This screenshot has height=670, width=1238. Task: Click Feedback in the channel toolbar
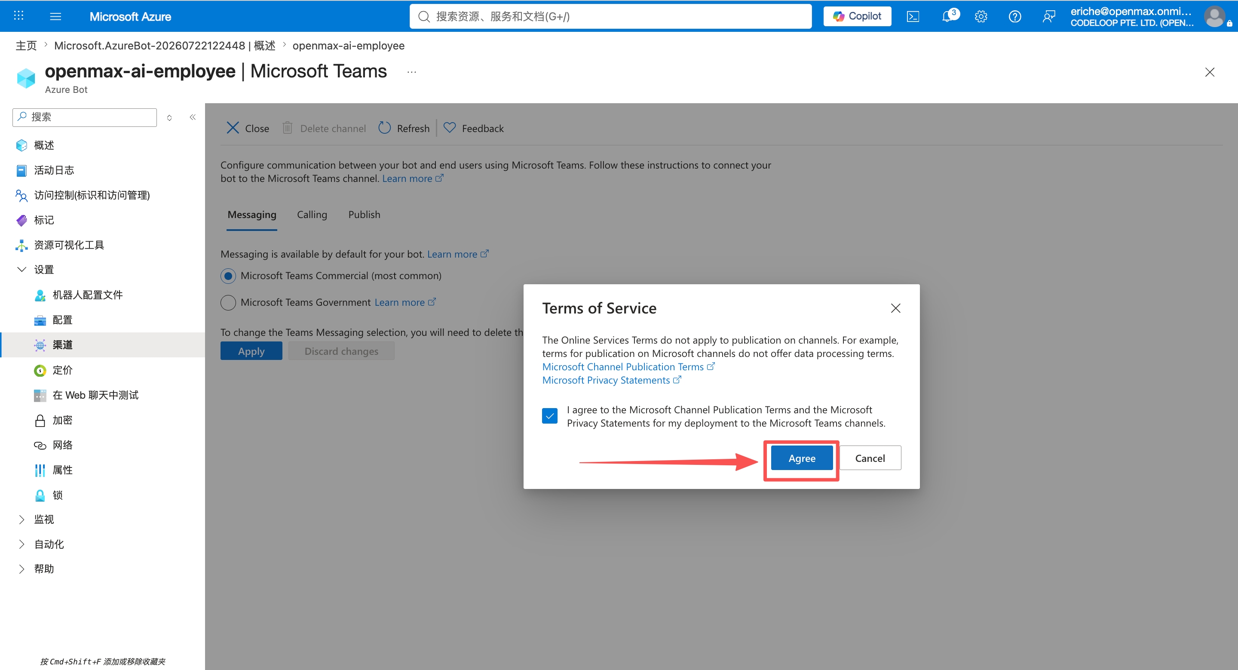click(473, 128)
